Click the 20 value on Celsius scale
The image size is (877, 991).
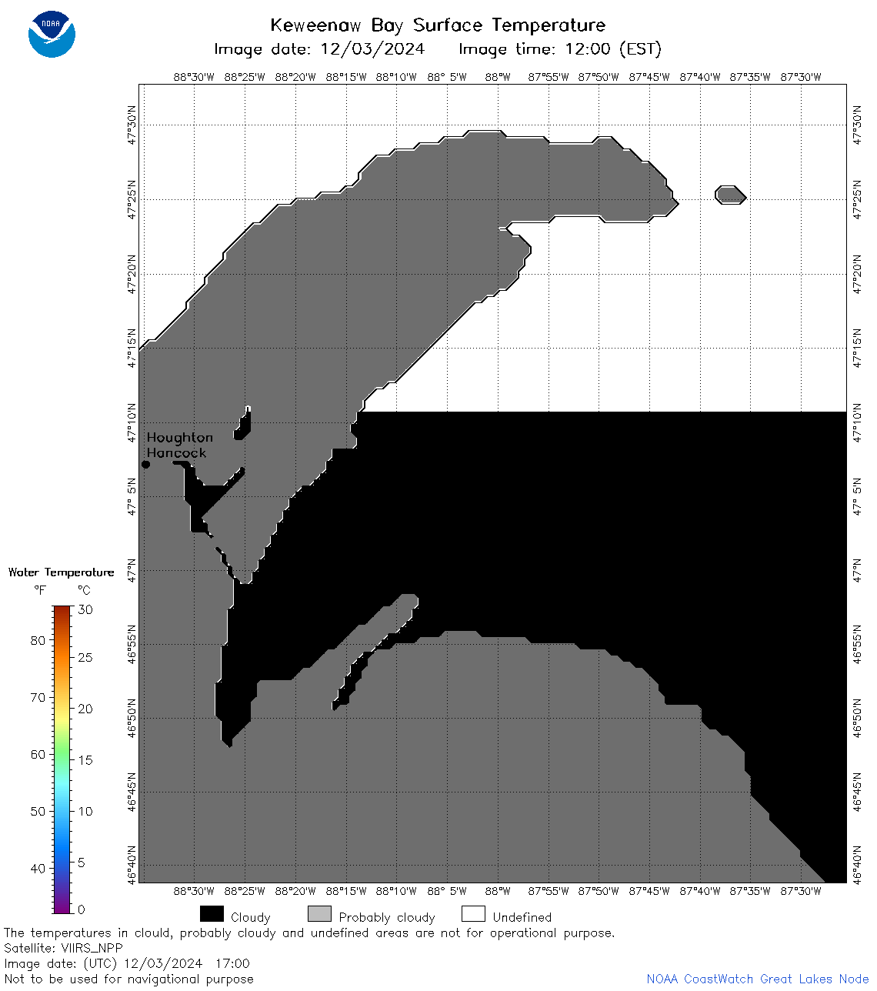85,709
